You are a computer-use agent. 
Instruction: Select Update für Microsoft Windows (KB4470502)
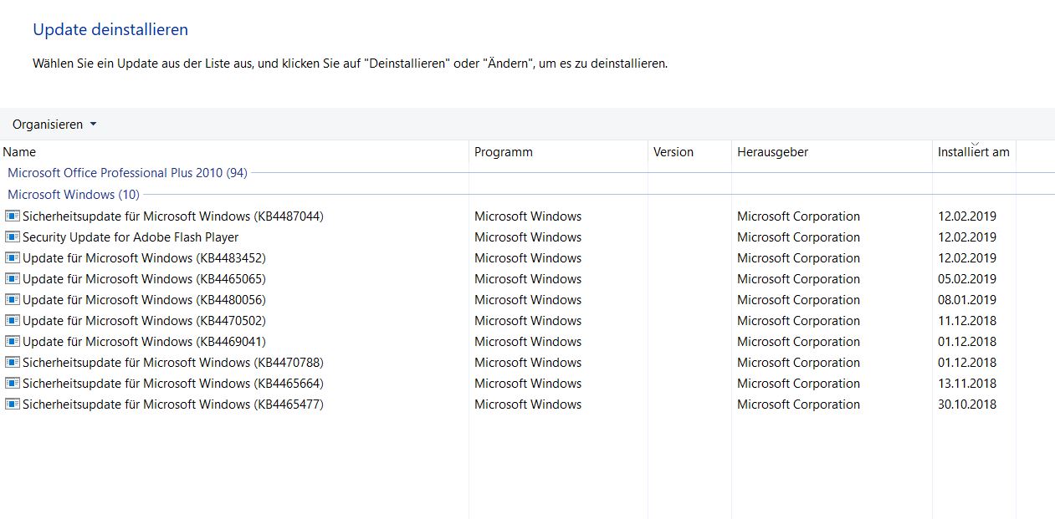point(144,321)
